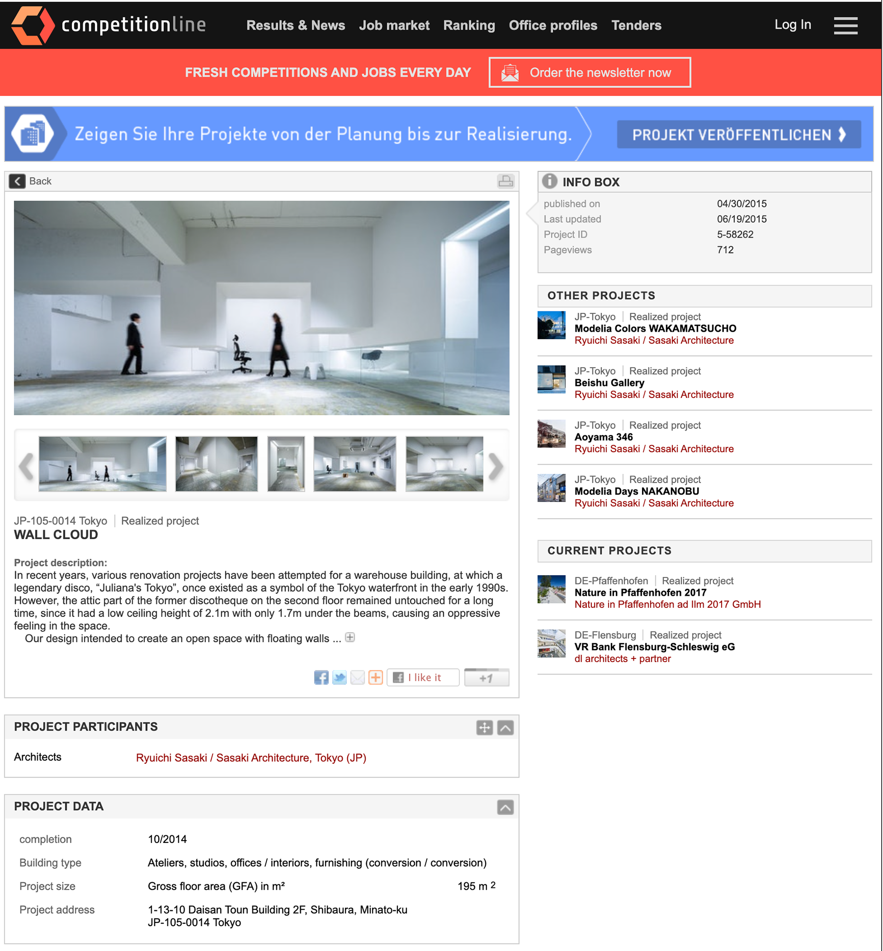
Task: Collapse the Project Participants section
Action: [x=505, y=727]
